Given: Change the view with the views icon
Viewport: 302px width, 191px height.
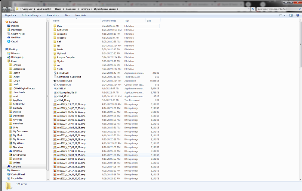Looking at the screenshot, I should pyautogui.click(x=281, y=15).
